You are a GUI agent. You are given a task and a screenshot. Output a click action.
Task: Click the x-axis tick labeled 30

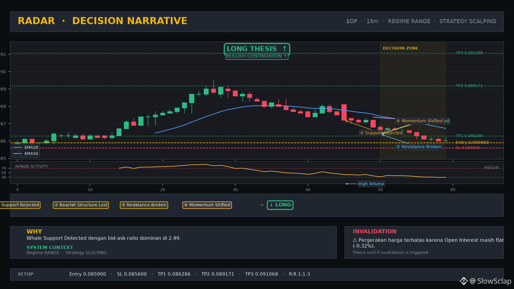235,190
